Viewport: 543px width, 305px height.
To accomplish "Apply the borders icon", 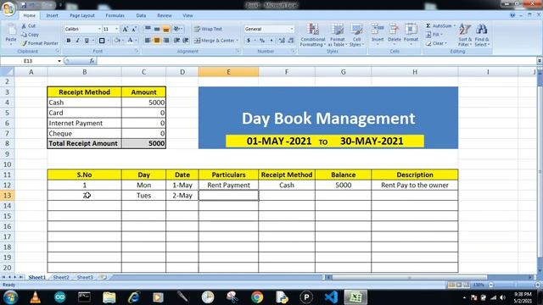I will pos(102,41).
